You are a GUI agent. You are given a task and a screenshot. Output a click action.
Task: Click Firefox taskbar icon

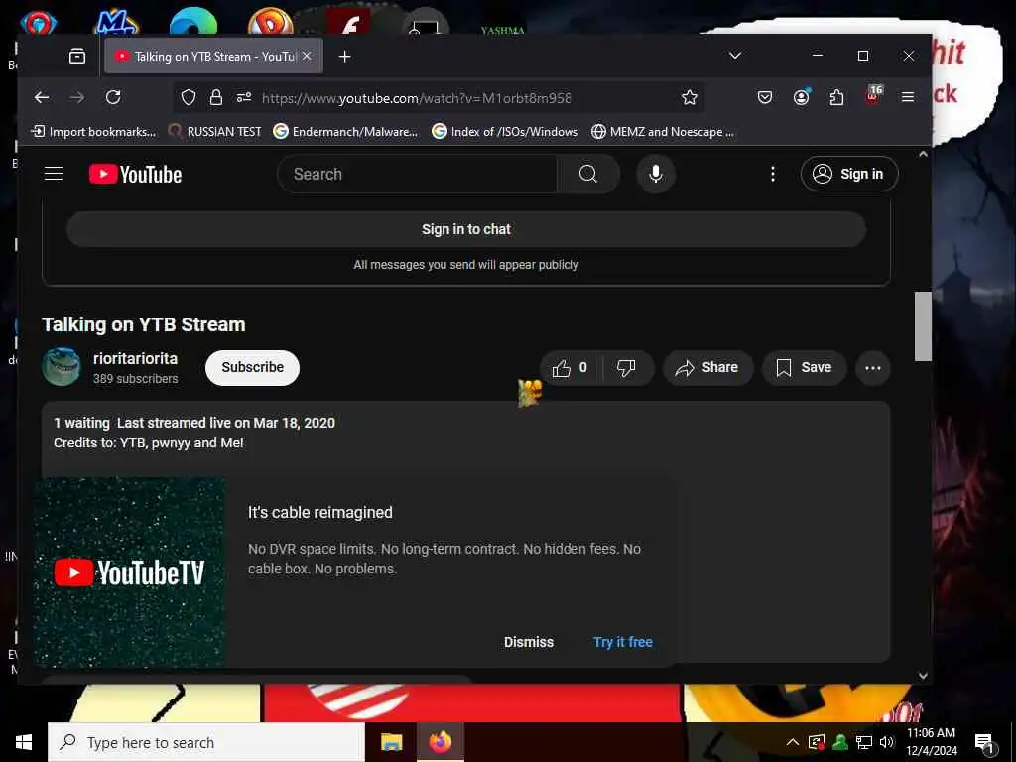click(x=440, y=742)
